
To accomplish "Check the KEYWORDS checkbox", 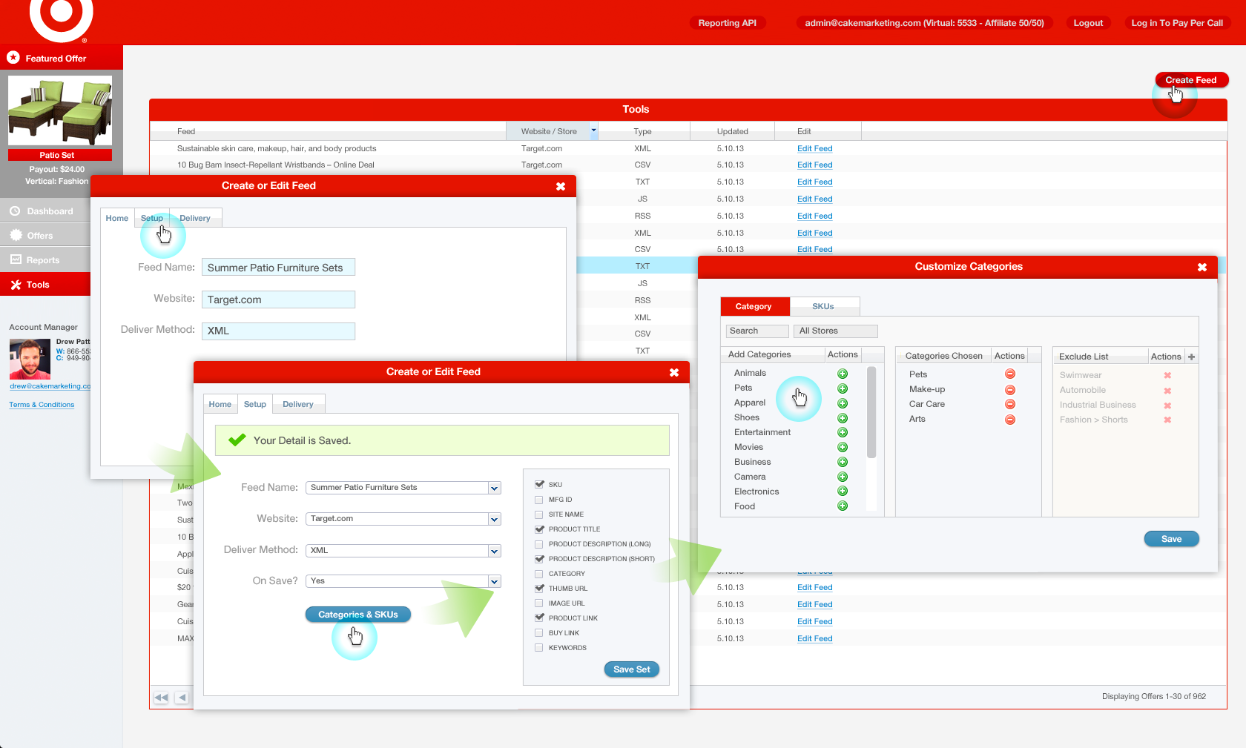I will point(539,648).
